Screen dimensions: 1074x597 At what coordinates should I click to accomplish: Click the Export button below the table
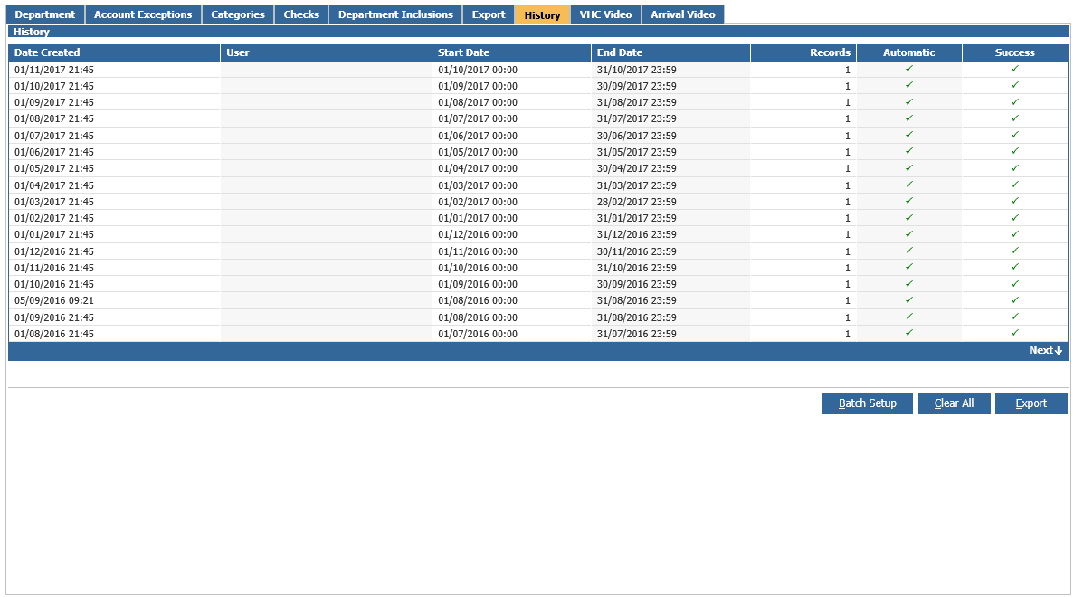(1031, 403)
